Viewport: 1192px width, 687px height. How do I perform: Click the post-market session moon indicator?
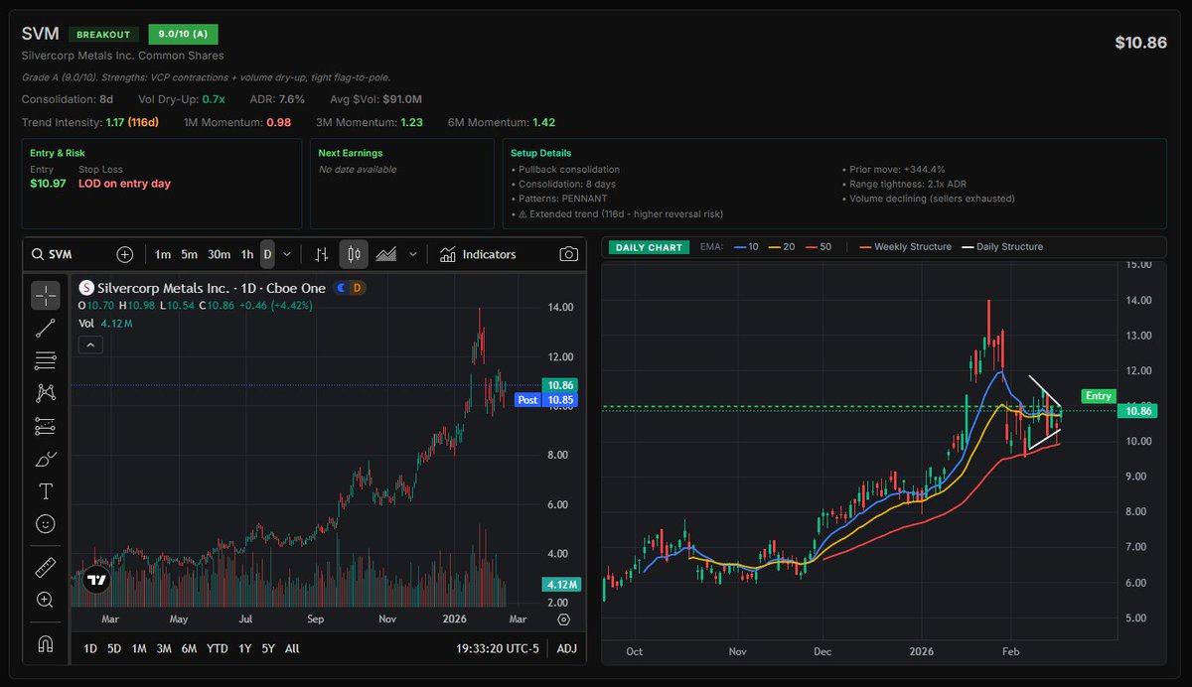pos(341,288)
